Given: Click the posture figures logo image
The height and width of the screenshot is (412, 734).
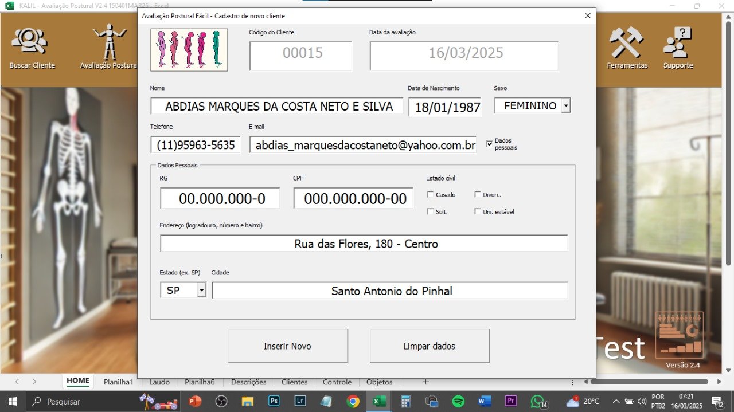Looking at the screenshot, I should (x=189, y=50).
